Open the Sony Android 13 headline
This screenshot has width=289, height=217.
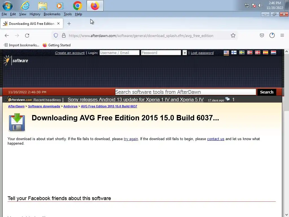pyautogui.click(x=135, y=100)
